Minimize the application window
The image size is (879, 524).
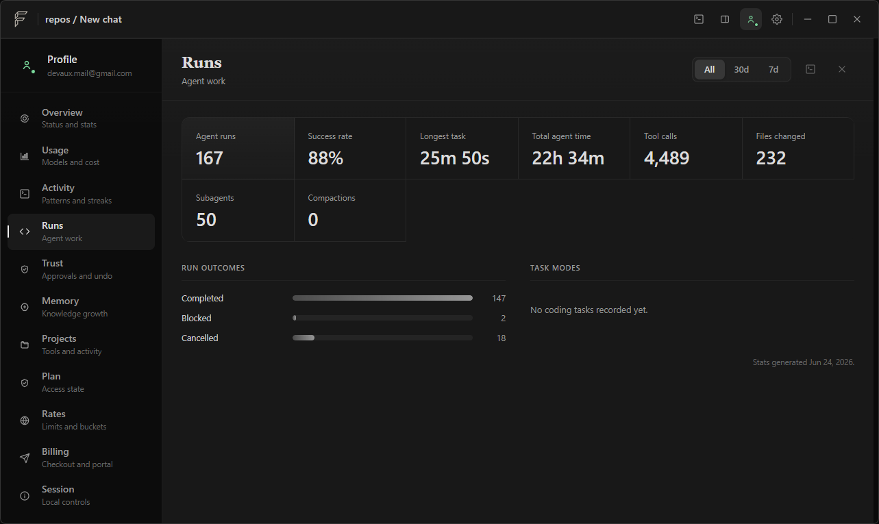pos(808,19)
